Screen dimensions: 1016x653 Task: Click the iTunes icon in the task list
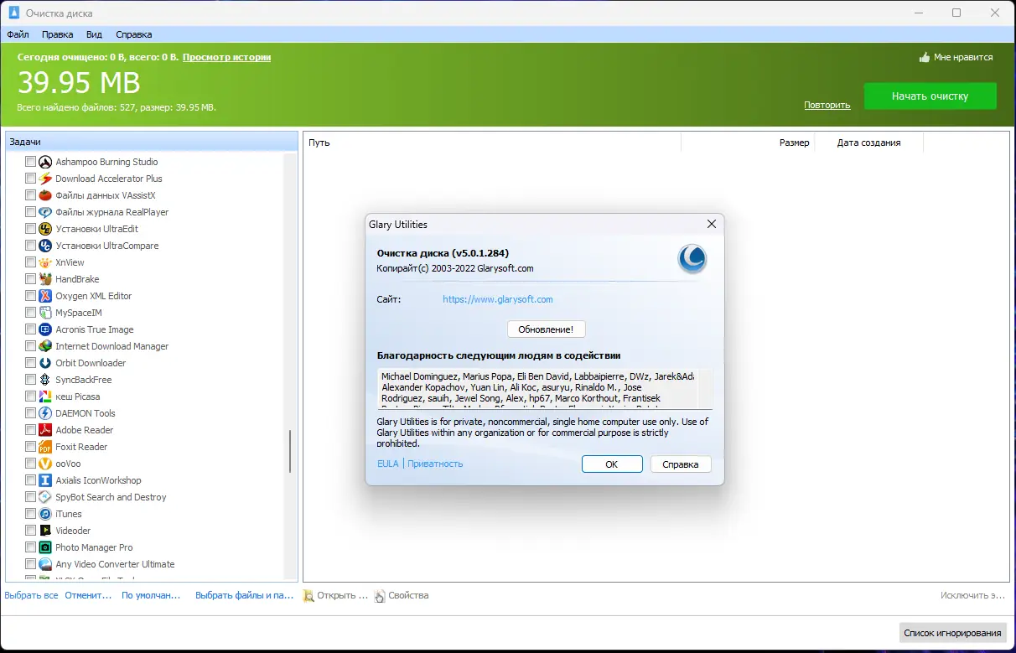[x=44, y=514]
